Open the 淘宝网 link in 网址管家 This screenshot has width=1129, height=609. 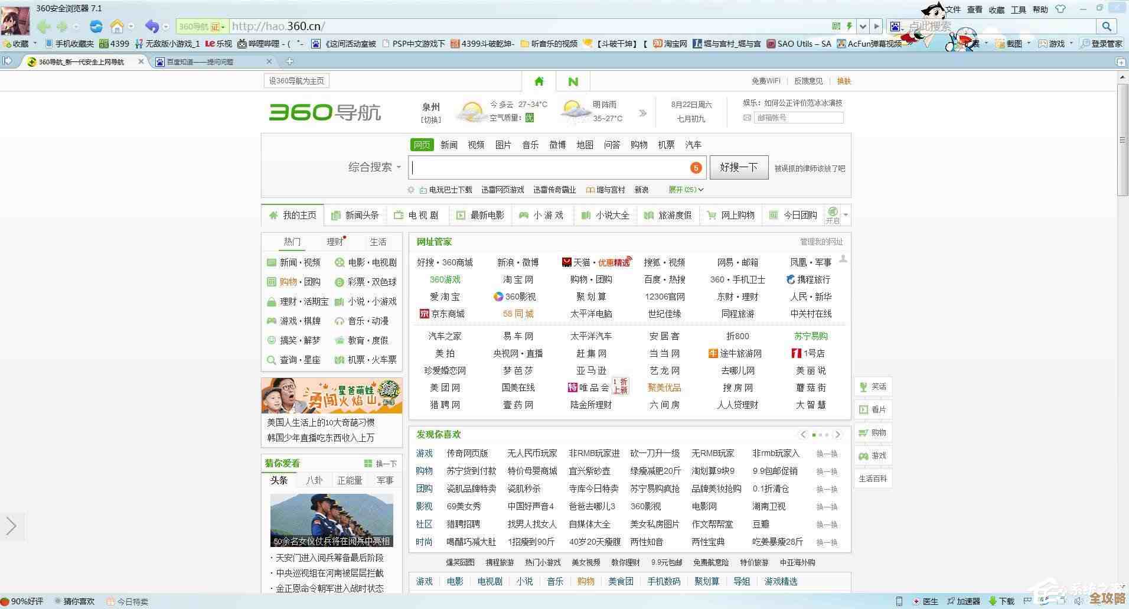pyautogui.click(x=517, y=279)
